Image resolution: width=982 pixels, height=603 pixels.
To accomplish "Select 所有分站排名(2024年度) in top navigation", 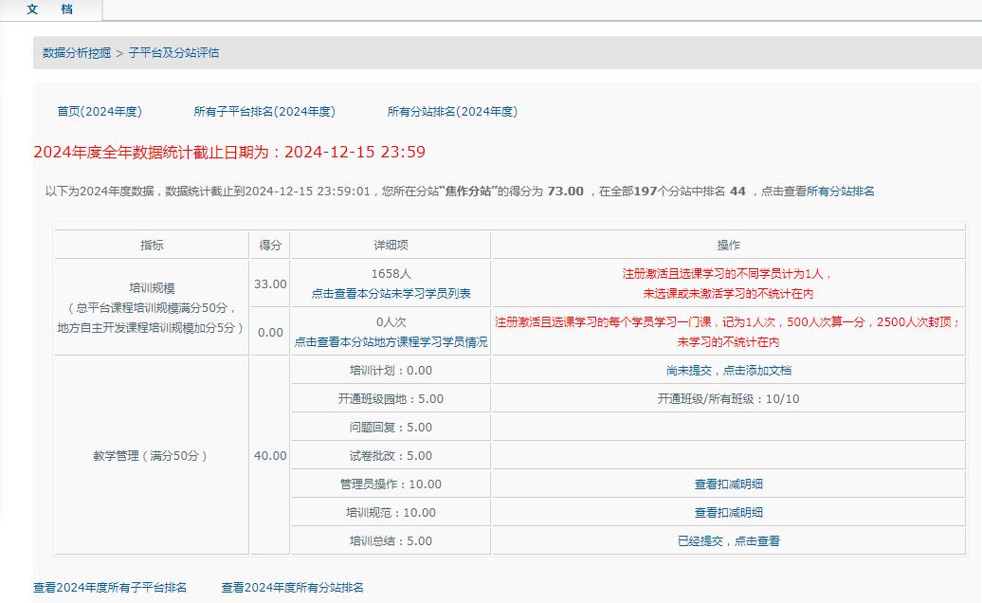I will pyautogui.click(x=452, y=112).
